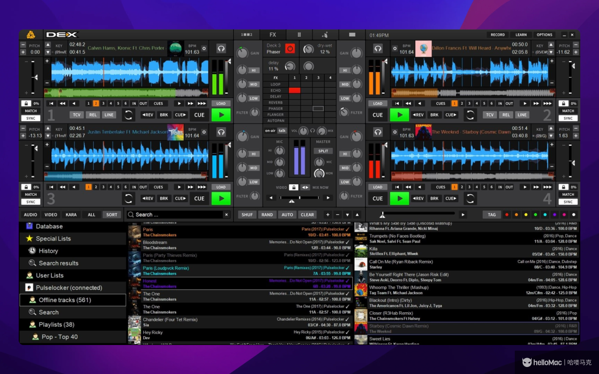Toggle deck 1 headphone cue monitoring
Screen dimensions: 599x374
coord(221,49)
